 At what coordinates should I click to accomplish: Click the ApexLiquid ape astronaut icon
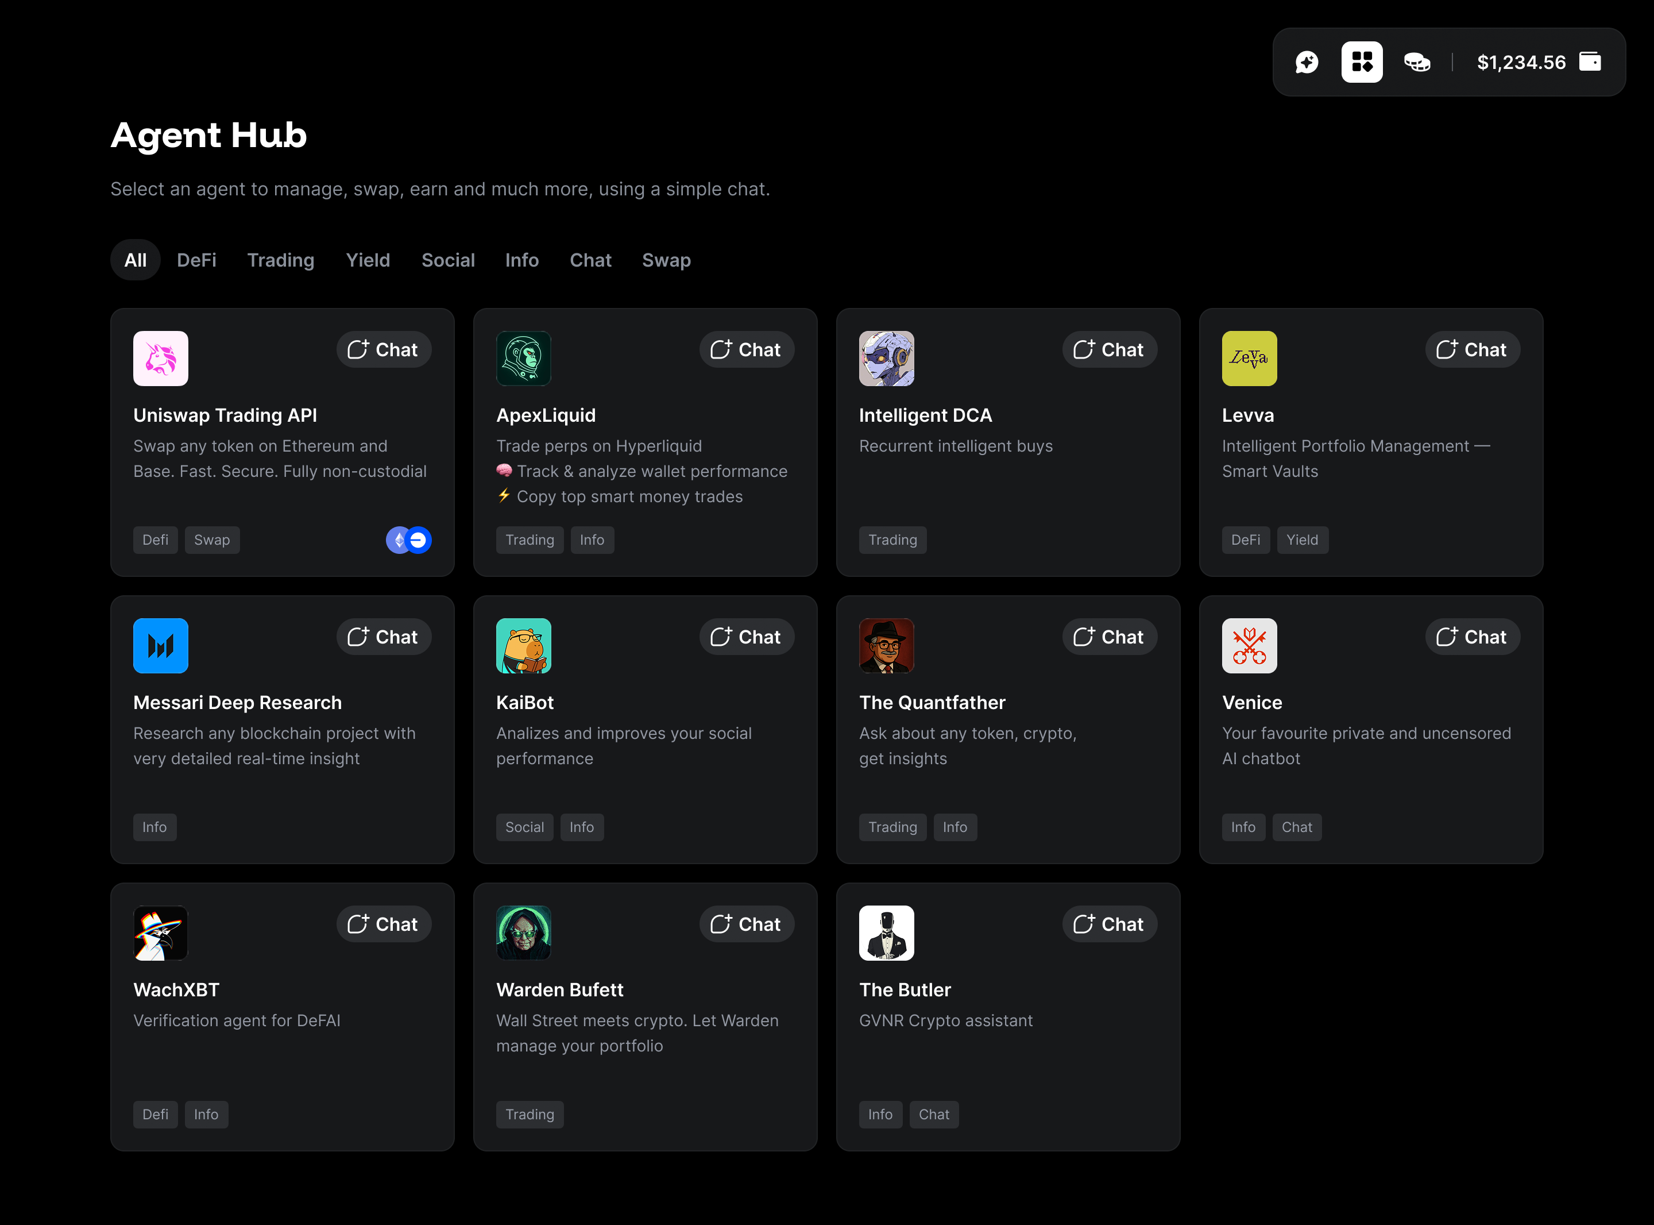point(523,358)
